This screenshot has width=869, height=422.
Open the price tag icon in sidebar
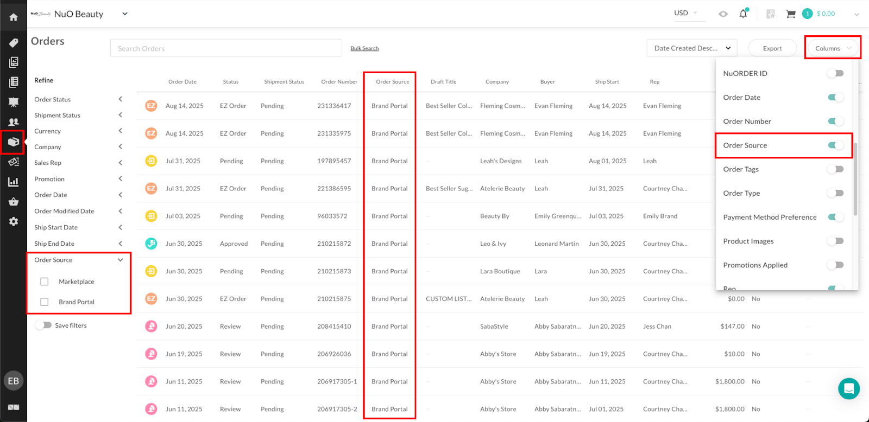(x=14, y=43)
